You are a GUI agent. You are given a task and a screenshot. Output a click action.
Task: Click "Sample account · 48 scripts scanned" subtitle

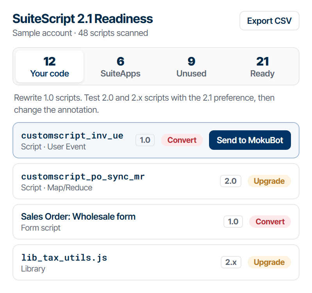pyautogui.click(x=80, y=33)
